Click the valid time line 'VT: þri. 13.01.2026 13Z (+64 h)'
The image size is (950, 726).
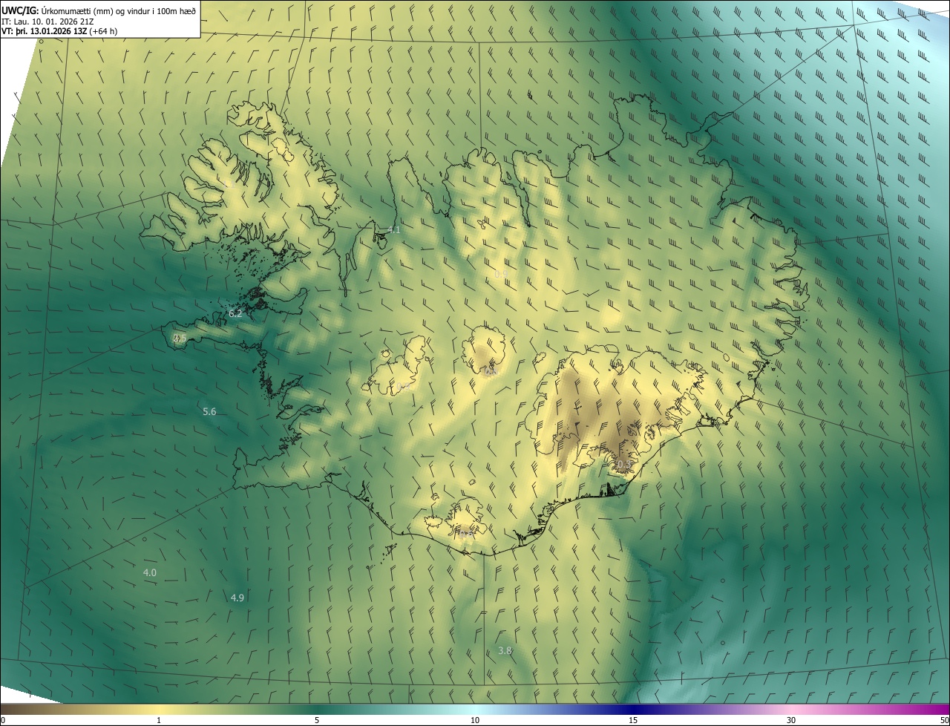click(x=59, y=31)
